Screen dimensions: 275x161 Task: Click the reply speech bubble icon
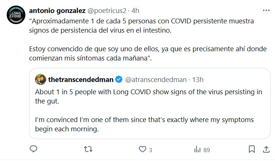pyautogui.click(x=33, y=149)
